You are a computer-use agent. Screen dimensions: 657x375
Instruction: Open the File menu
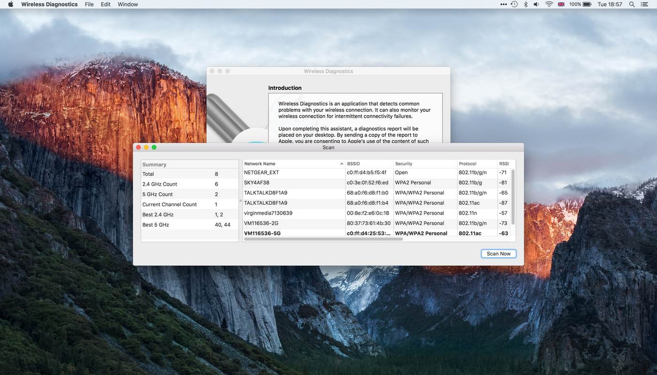point(89,4)
